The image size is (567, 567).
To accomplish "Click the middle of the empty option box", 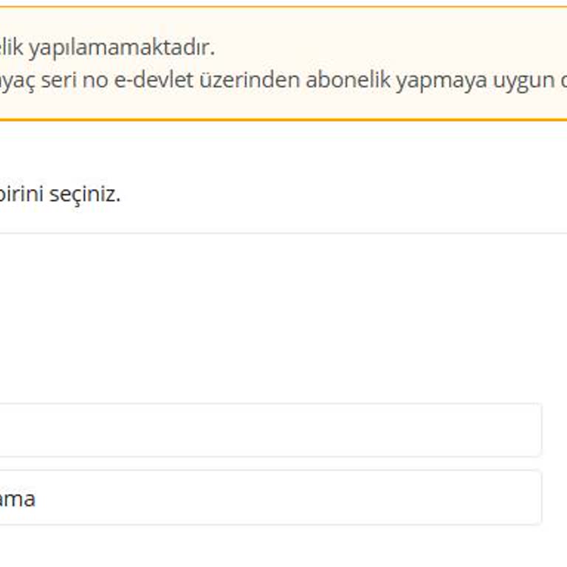I will [270, 430].
